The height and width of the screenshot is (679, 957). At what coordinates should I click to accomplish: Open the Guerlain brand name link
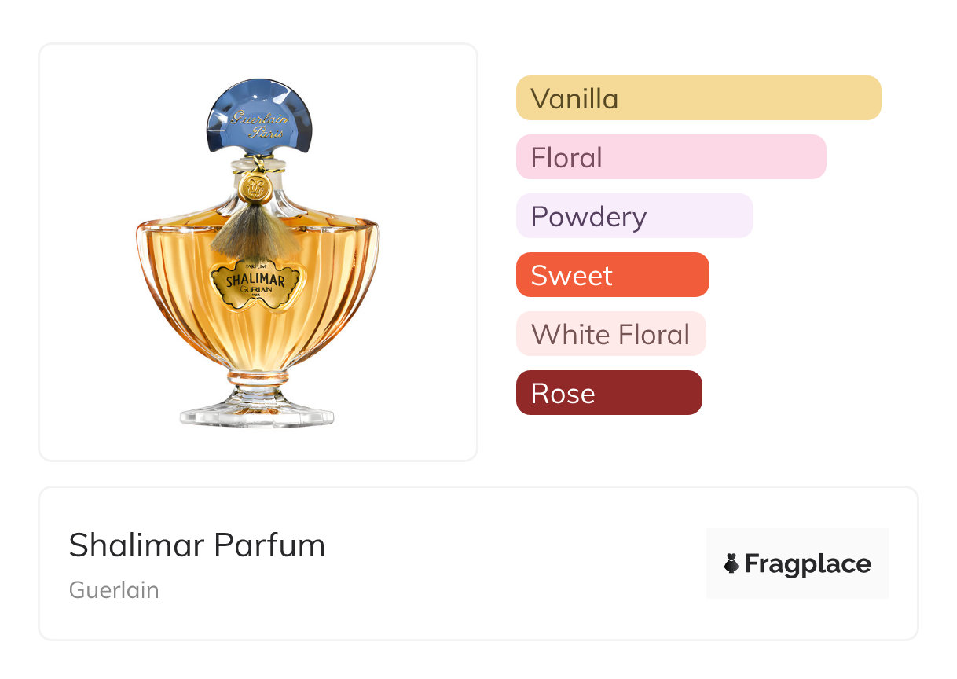(114, 590)
